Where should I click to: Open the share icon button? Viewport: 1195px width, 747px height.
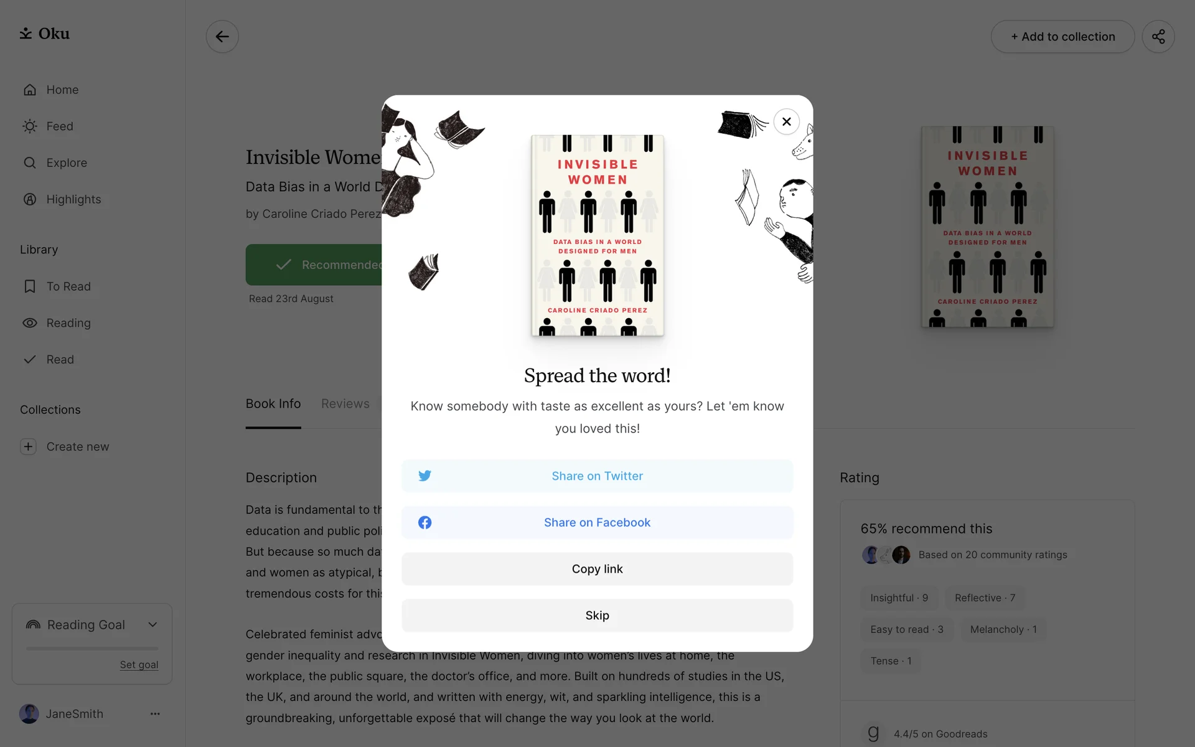click(x=1158, y=37)
